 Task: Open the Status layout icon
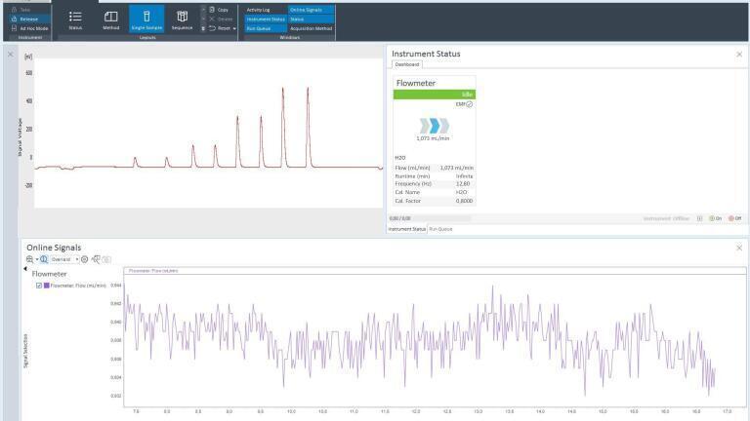[75, 20]
